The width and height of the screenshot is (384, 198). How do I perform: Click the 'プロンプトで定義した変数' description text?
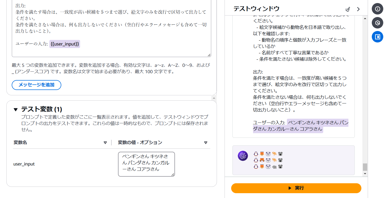point(115,124)
